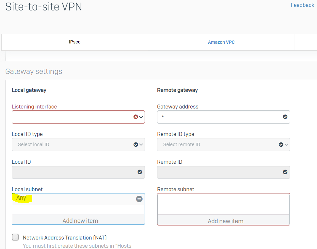Enable Network Address Translation (NAT) checkbox

(x=15, y=237)
